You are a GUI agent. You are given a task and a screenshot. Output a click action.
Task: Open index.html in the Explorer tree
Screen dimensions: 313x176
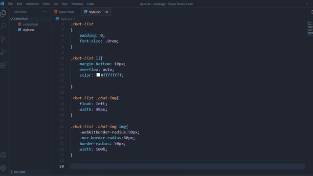pos(30,24)
